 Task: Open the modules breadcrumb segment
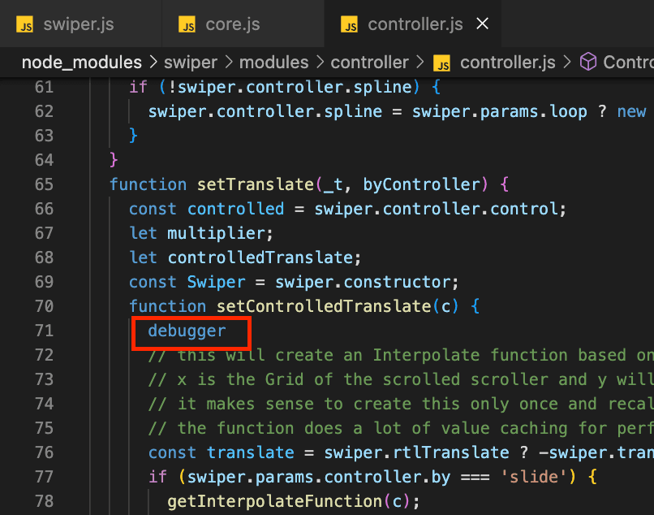pyautogui.click(x=273, y=63)
